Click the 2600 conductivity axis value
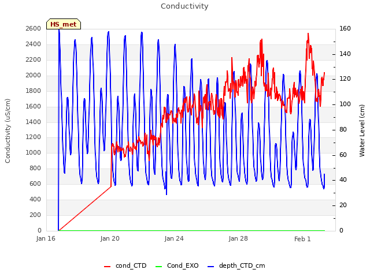This screenshot has height=277, width=370. tap(34, 28)
